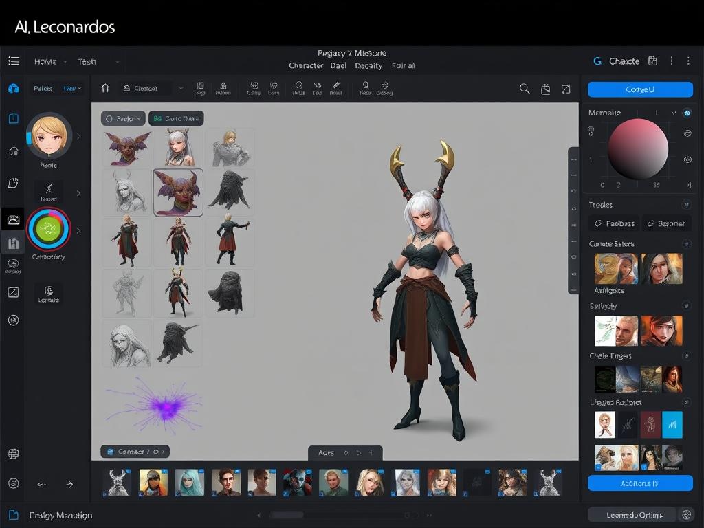Select the image gallery icon in sidebar
Viewport: 704px width, 528px height.
(x=14, y=219)
